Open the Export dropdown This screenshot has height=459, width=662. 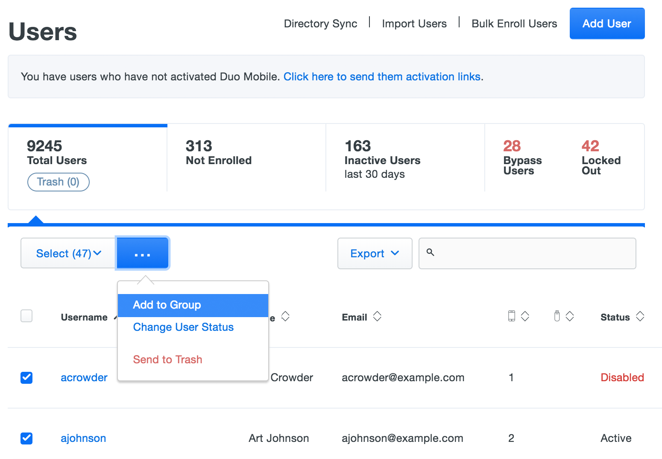pyautogui.click(x=375, y=253)
